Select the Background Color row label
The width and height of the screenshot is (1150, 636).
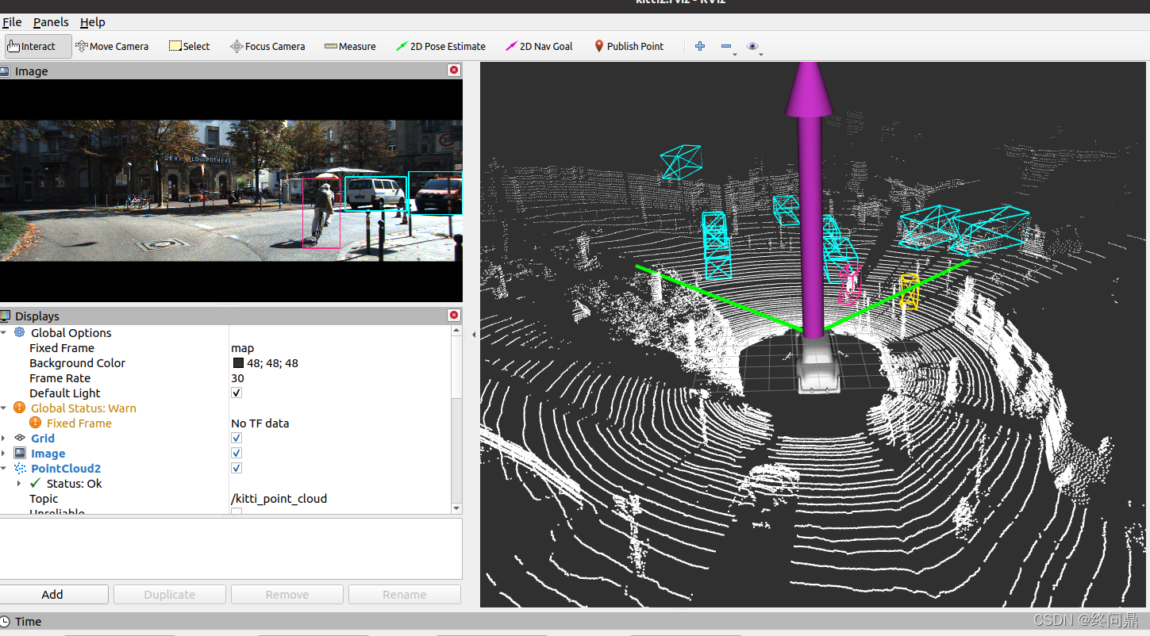pos(77,362)
